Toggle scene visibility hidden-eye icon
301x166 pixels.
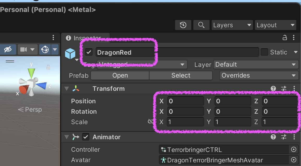click(8, 49)
